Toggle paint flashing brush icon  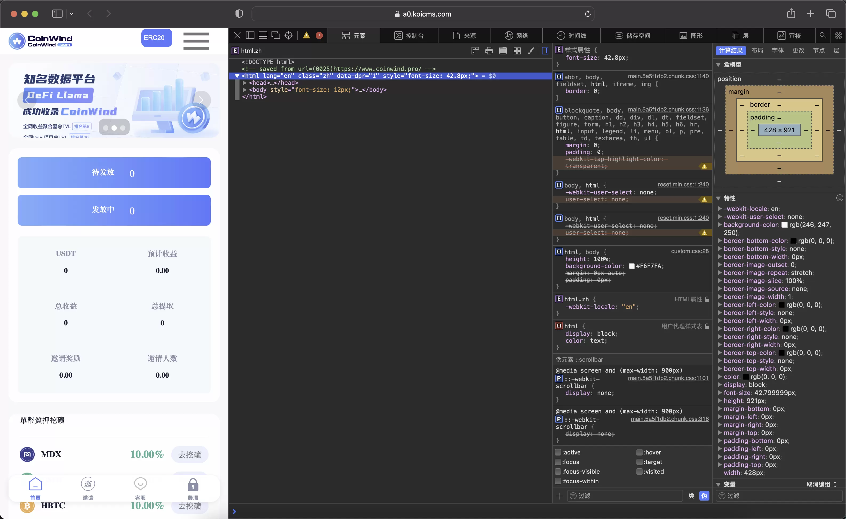531,51
